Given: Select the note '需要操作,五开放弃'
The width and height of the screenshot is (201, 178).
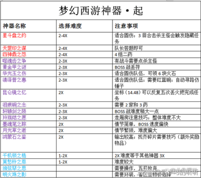Looking at the screenshot, I should (136, 168).
